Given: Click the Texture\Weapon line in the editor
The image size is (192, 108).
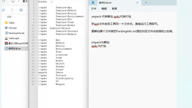Looking at the screenshot, I should [57, 34].
